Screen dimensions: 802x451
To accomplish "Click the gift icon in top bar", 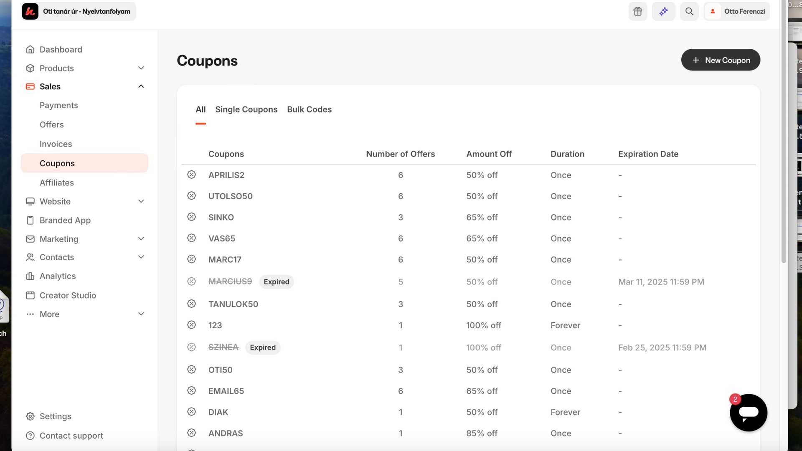I will pos(637,11).
